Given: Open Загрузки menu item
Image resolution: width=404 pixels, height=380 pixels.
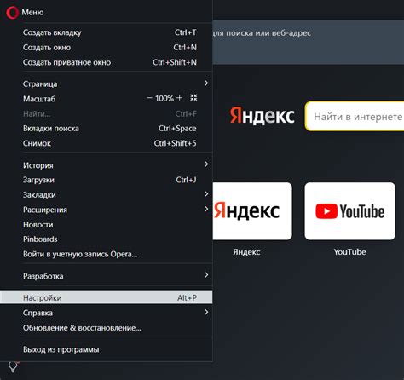Looking at the screenshot, I should pos(107,180).
